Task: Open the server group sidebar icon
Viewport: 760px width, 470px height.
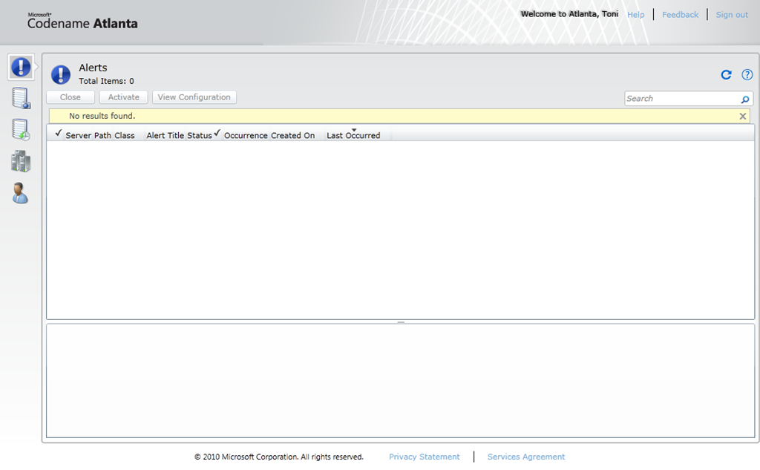Action: coord(21,161)
